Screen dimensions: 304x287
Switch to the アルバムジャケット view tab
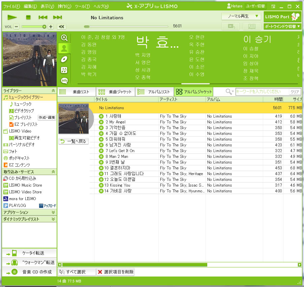(x=194, y=92)
